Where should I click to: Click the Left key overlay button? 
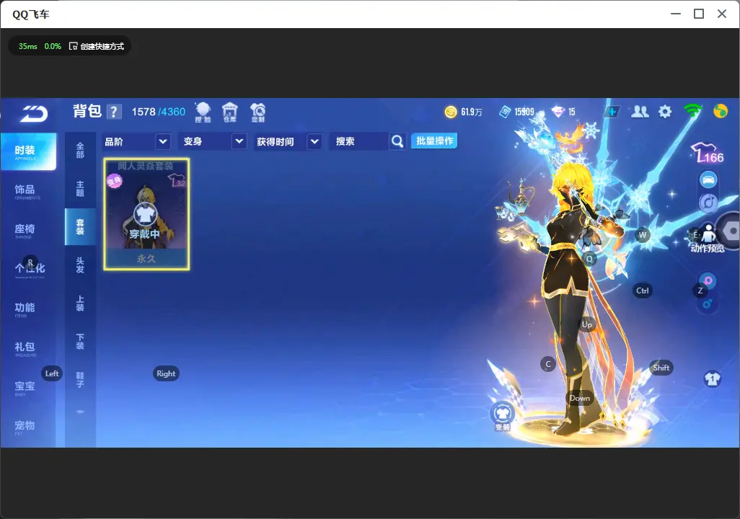click(x=52, y=373)
